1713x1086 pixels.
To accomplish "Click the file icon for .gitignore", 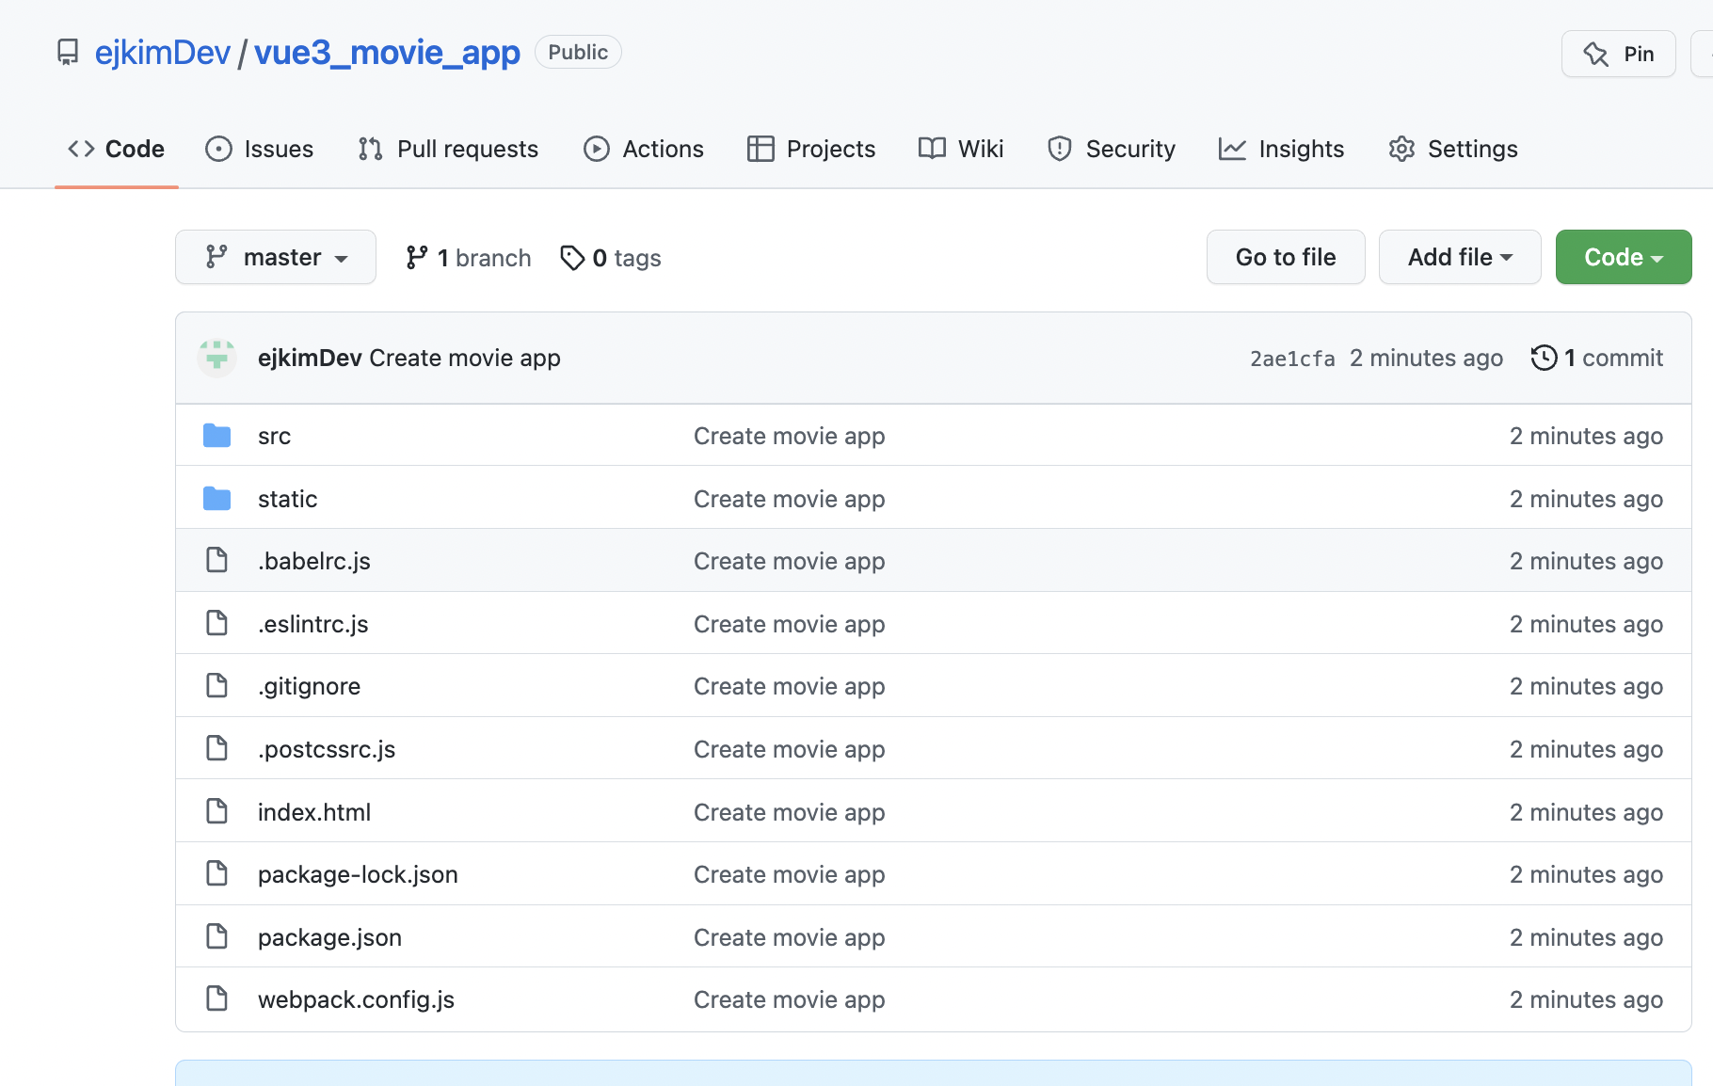I will point(217,685).
